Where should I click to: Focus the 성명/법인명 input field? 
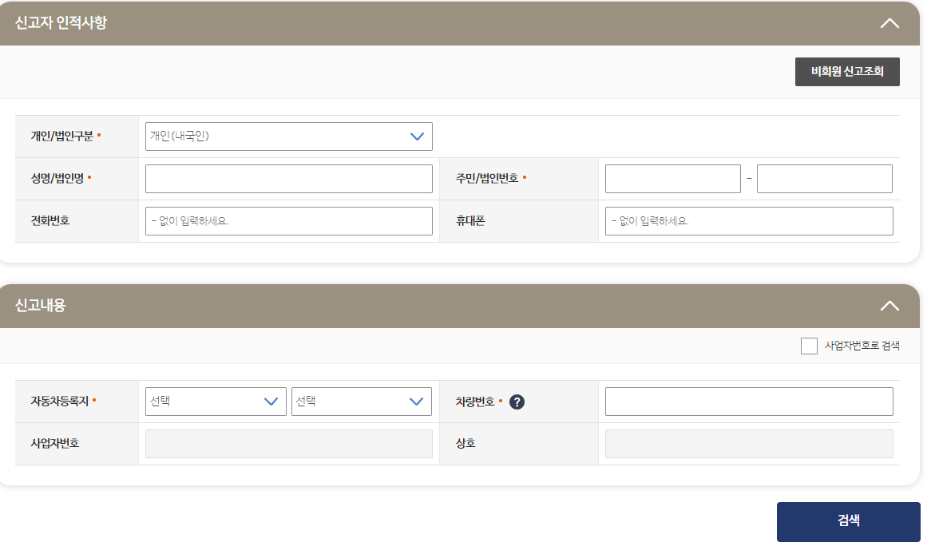pos(288,179)
